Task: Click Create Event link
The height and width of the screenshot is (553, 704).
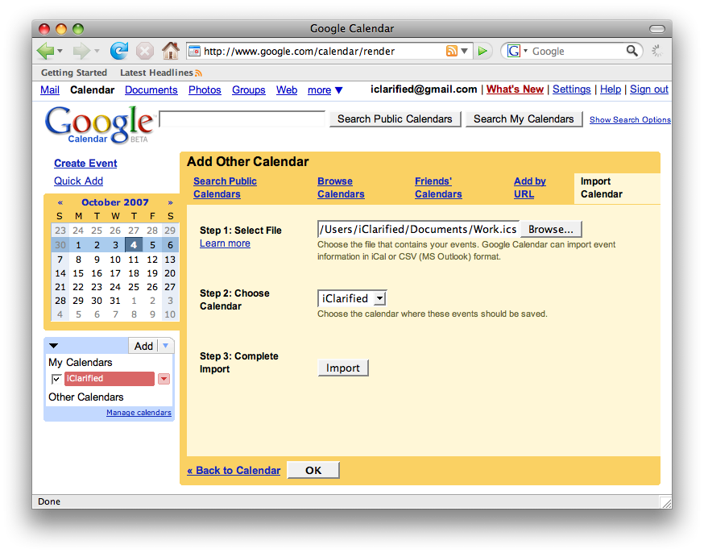Action: coord(85,164)
